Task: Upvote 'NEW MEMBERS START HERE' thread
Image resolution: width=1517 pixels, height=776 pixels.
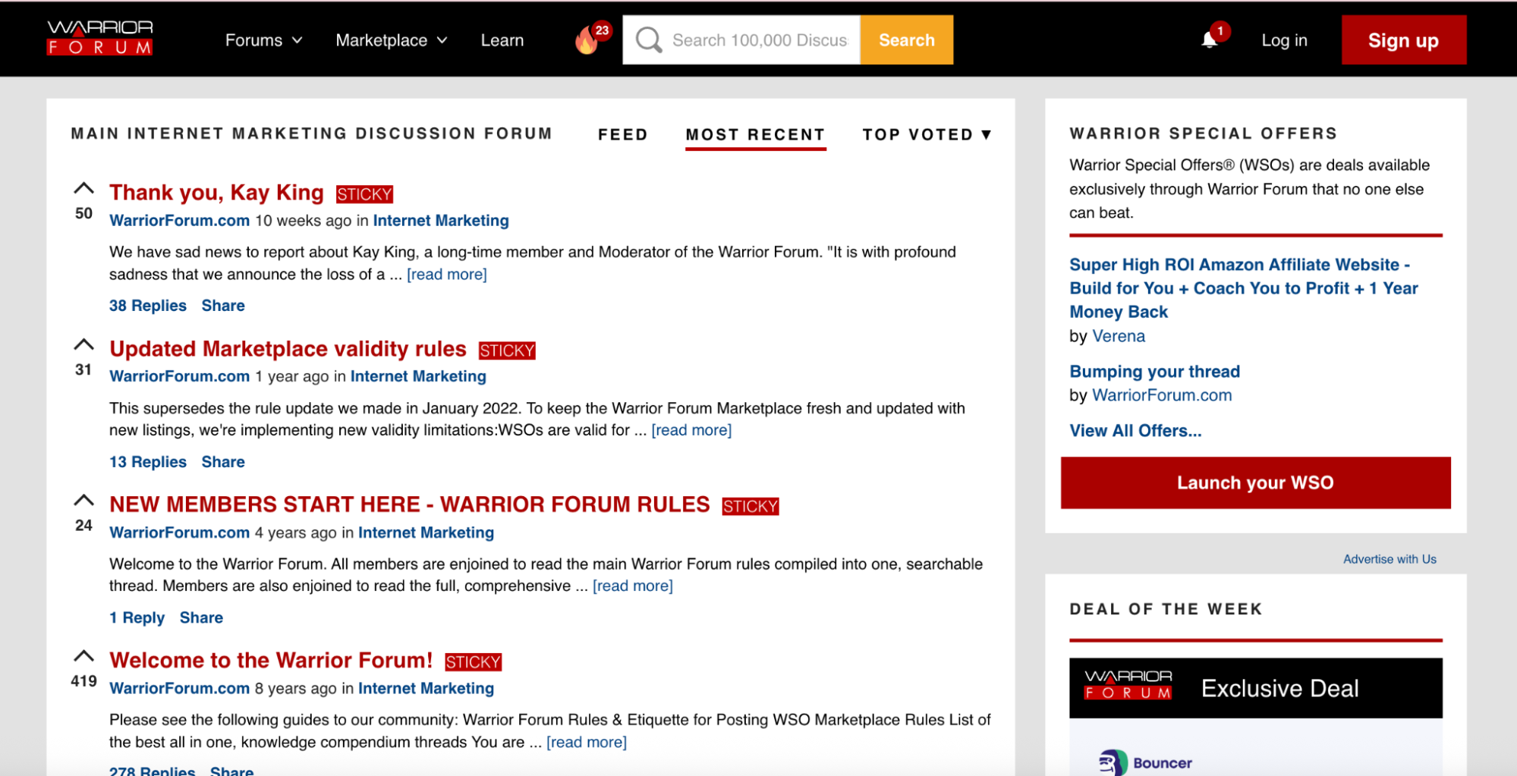Action: 83,501
